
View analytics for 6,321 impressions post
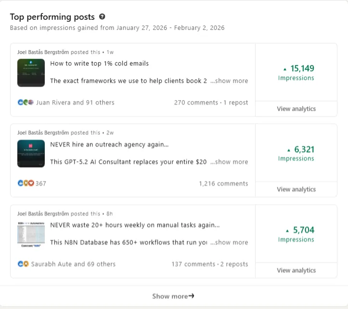296,190
